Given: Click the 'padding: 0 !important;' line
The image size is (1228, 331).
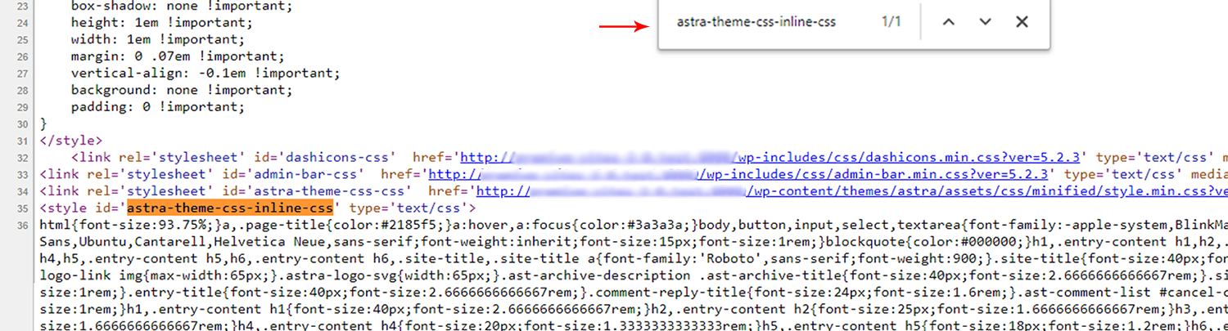Looking at the screenshot, I should pos(158,107).
